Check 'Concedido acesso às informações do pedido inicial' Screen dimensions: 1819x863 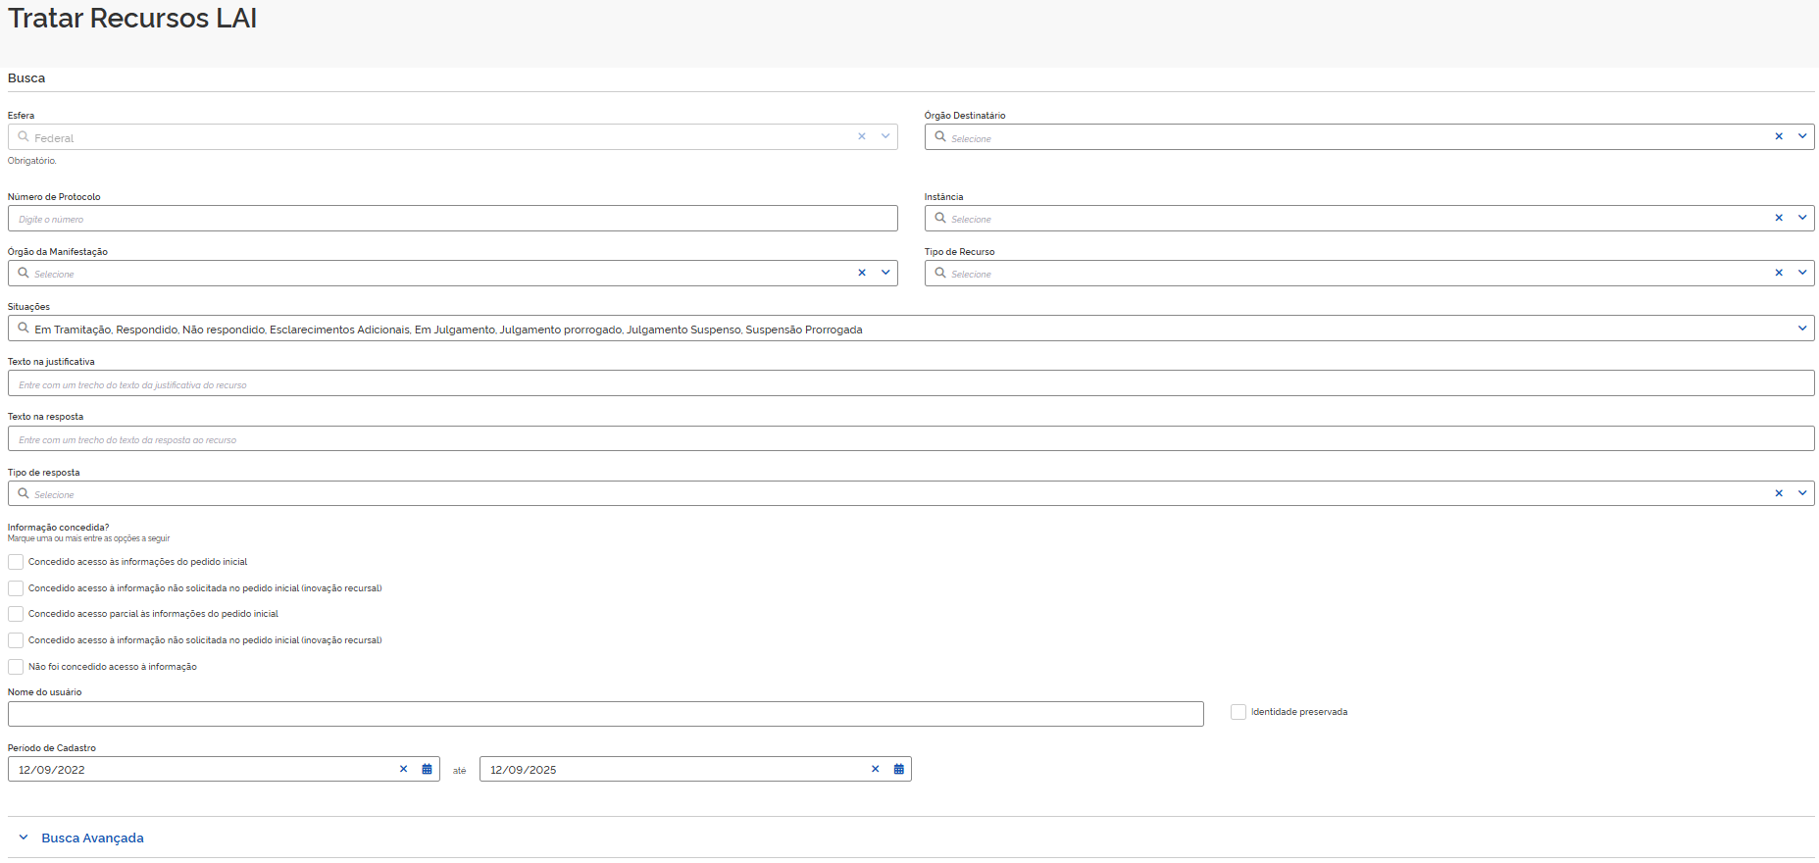tap(16, 563)
